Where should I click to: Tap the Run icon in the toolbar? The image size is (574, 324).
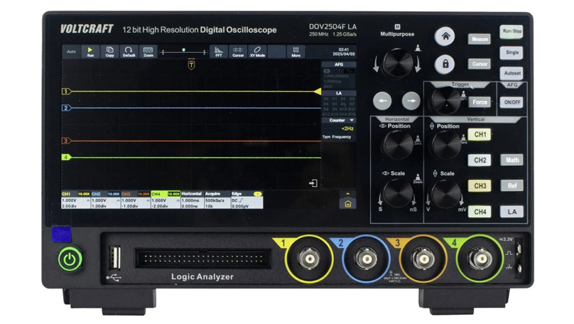(x=90, y=52)
